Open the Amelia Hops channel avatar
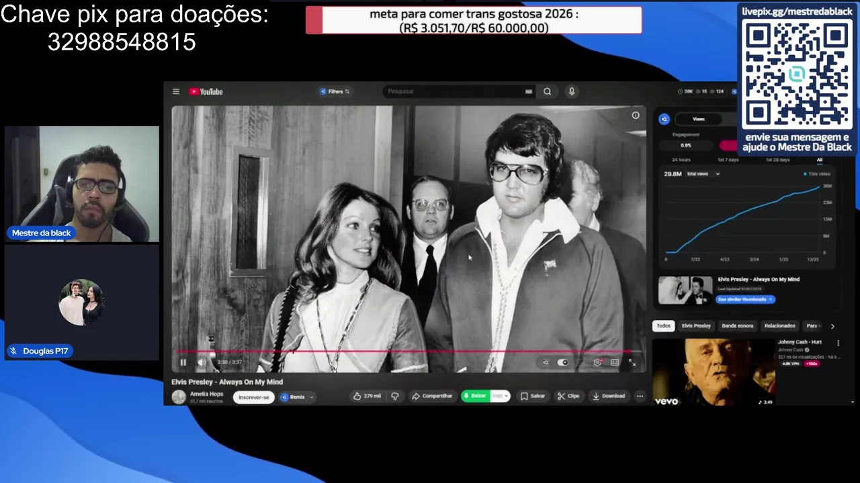This screenshot has width=860, height=483. [179, 396]
